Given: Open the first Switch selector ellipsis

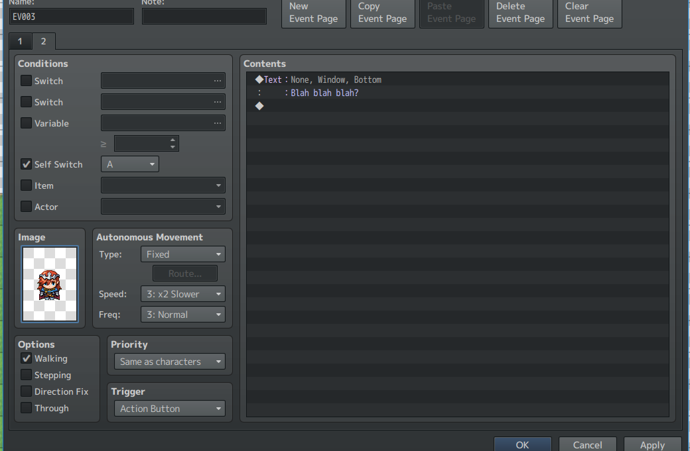Looking at the screenshot, I should click(218, 81).
